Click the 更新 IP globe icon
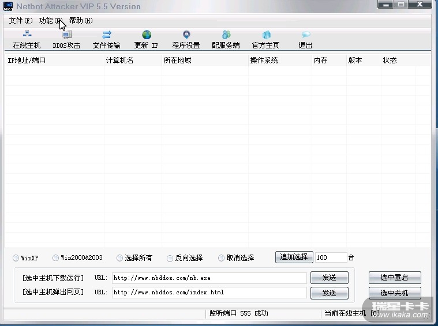Image resolution: width=438 pixels, height=326 pixels. pyautogui.click(x=147, y=40)
